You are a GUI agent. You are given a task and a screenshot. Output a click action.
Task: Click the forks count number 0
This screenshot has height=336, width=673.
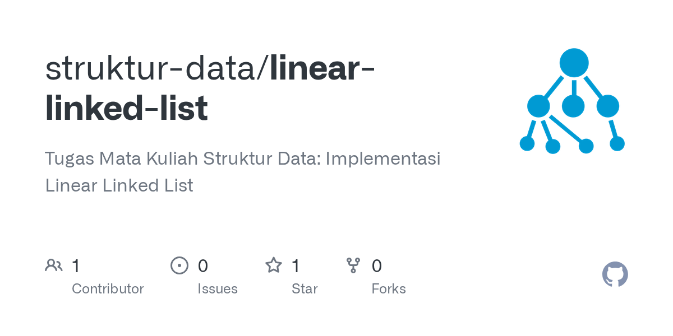click(x=376, y=265)
